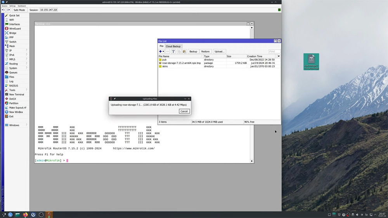Sort by the Creation Time column header

click(262, 56)
